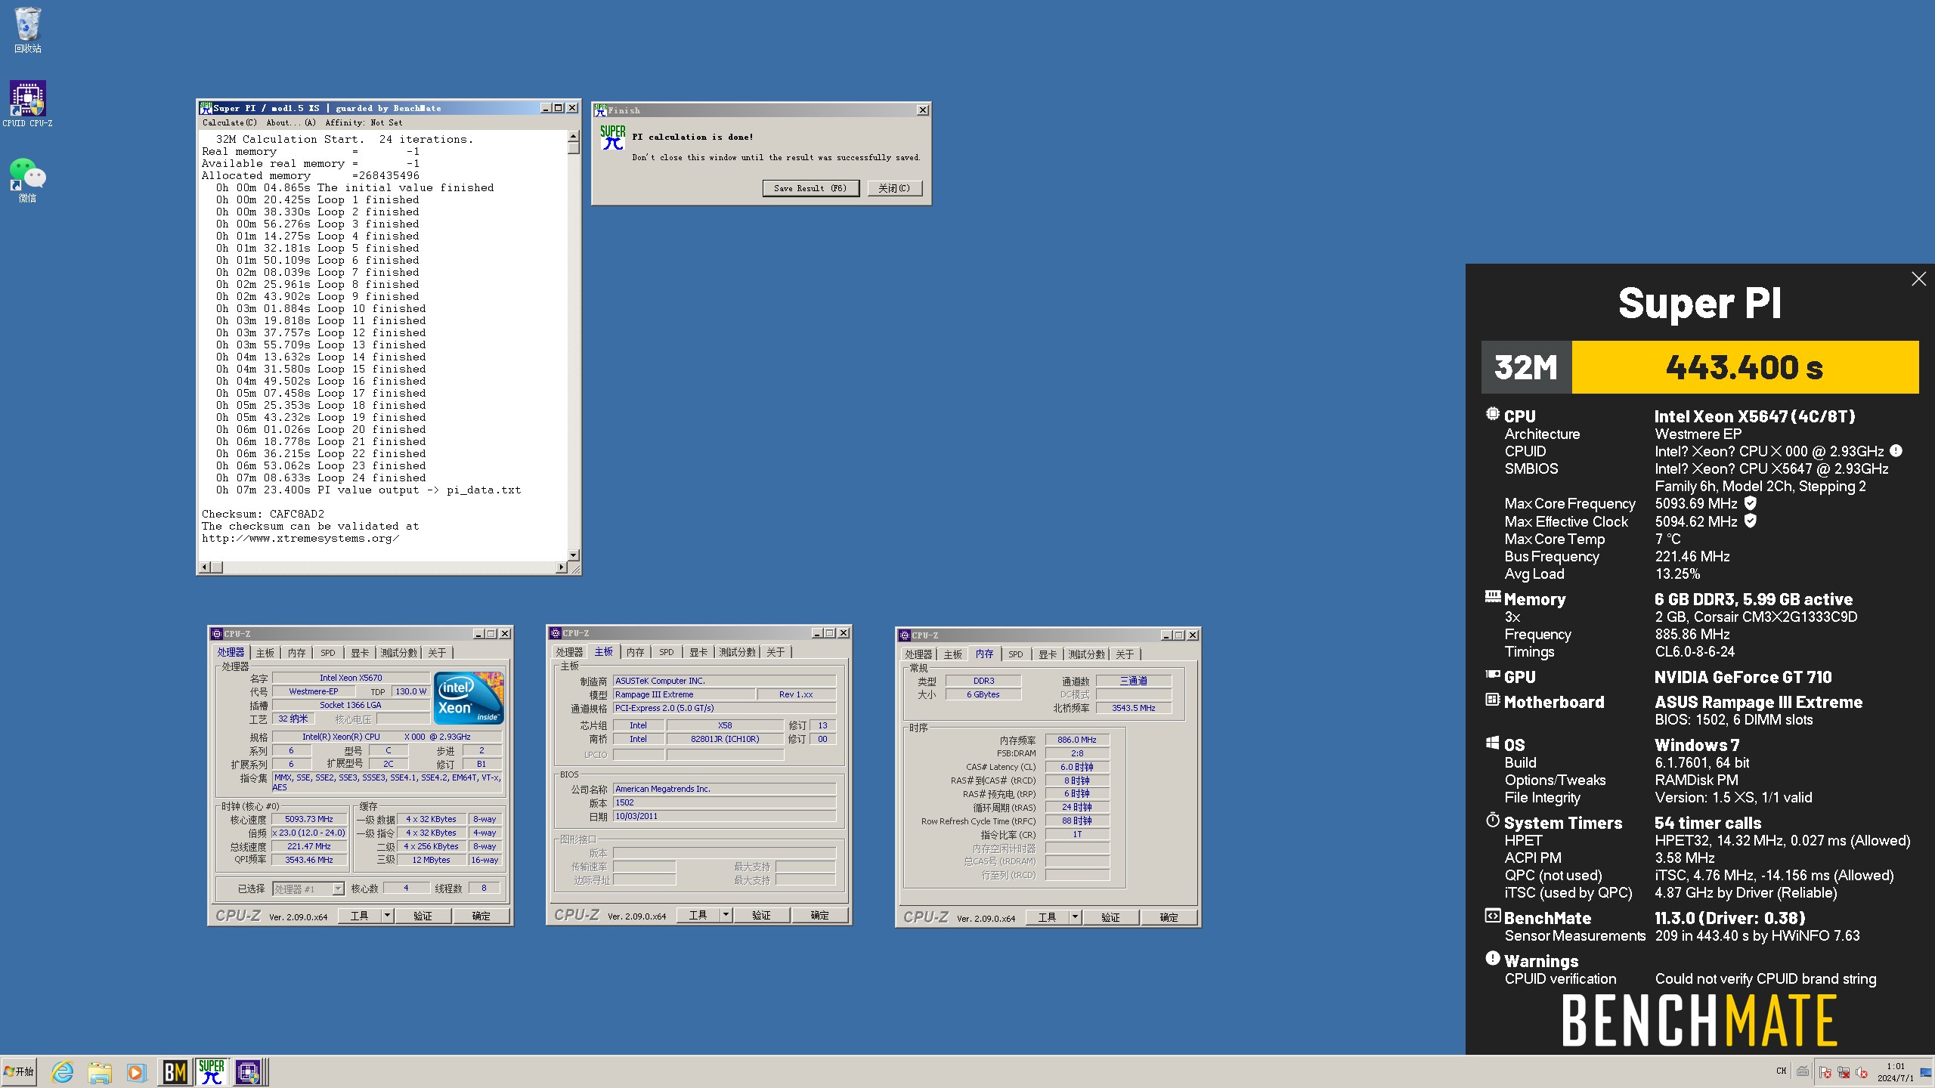Image resolution: width=1935 pixels, height=1088 pixels.
Task: Open Windows Explorer folder on taskbar
Action: tap(99, 1071)
